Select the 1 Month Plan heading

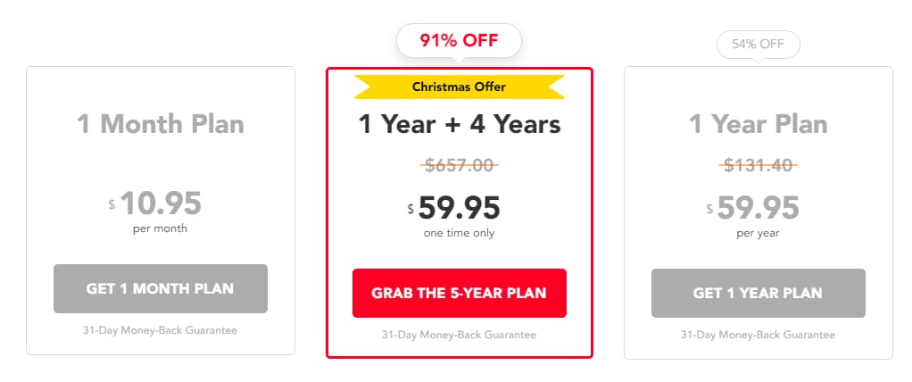[161, 123]
